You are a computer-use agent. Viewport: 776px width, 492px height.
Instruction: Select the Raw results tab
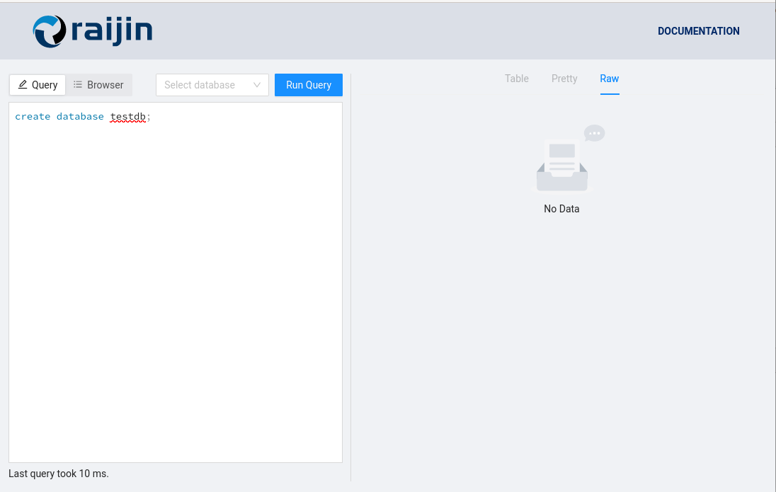tap(609, 79)
